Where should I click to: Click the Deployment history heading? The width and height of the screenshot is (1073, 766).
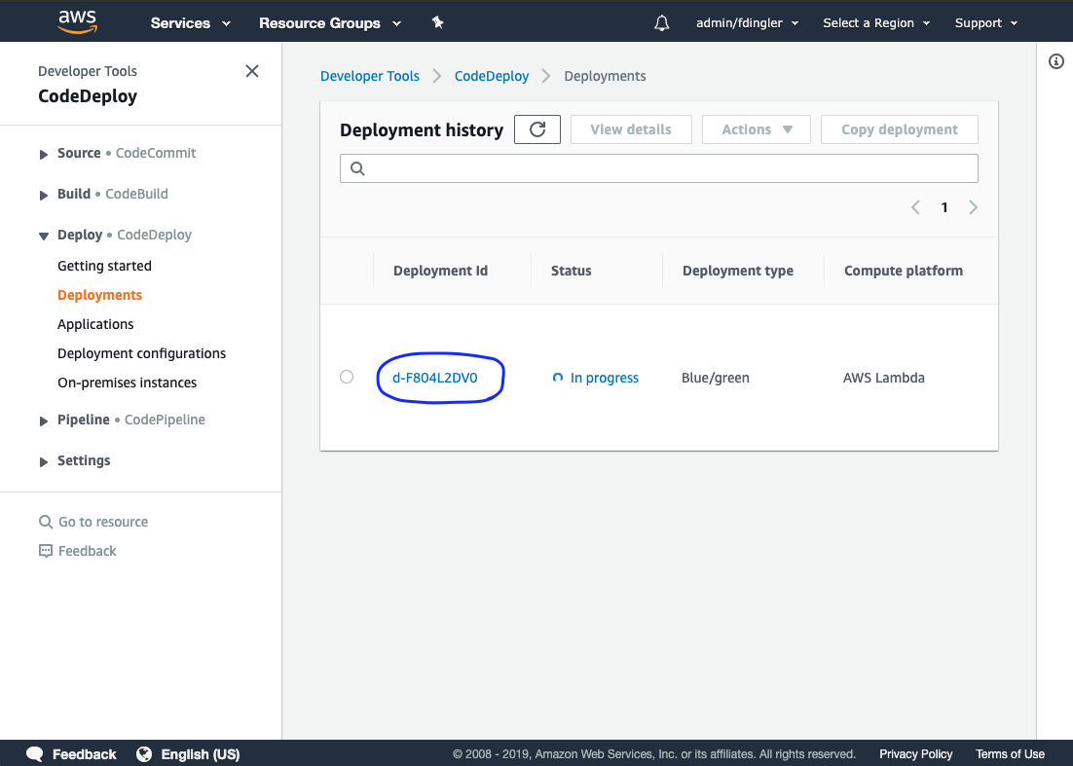422,130
